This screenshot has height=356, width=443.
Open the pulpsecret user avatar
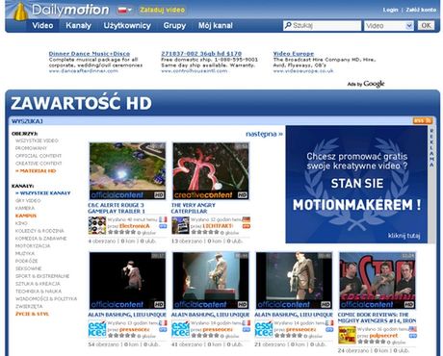pos(347,335)
